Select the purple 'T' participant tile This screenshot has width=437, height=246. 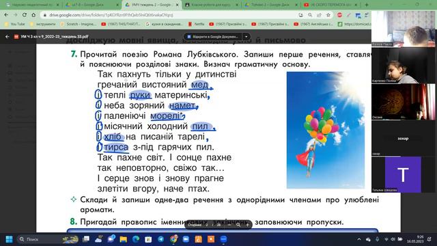403,175
